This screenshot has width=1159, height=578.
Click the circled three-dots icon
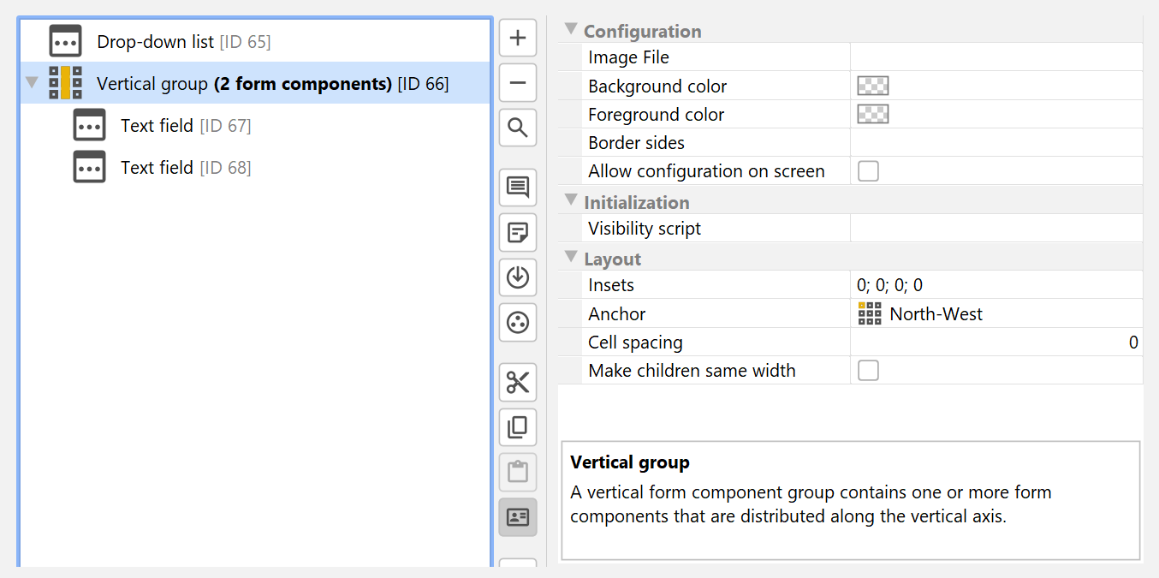point(518,323)
